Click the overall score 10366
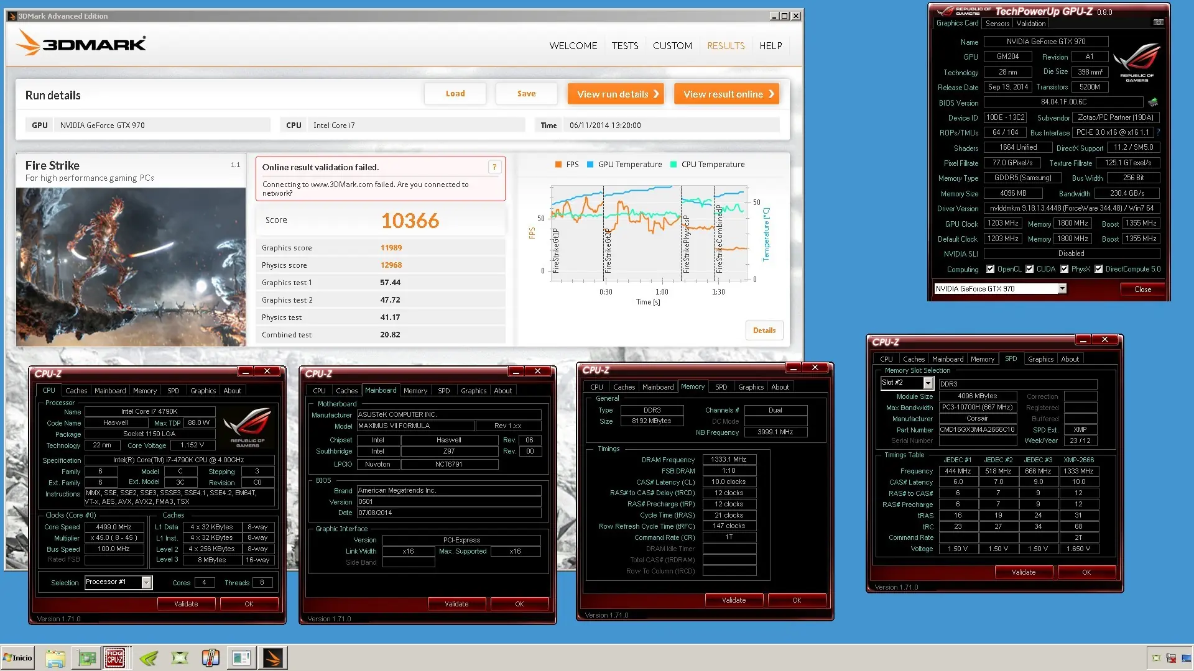The width and height of the screenshot is (1194, 671). (410, 221)
